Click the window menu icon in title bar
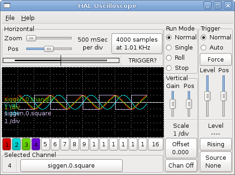 coord(7,6)
